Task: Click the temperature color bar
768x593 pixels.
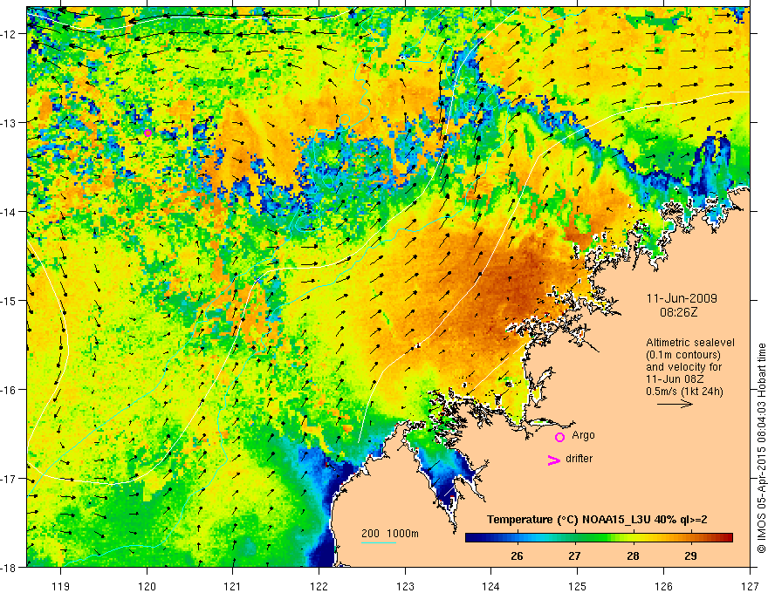Action: [x=599, y=538]
